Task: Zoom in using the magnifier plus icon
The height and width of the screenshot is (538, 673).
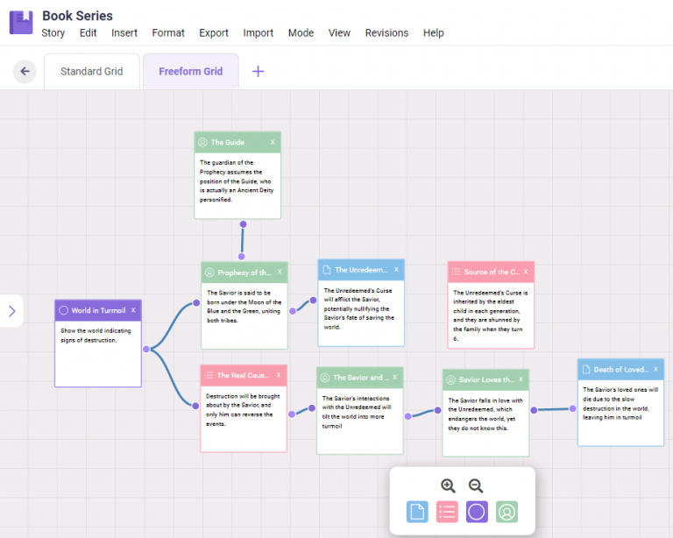Action: coord(448,486)
